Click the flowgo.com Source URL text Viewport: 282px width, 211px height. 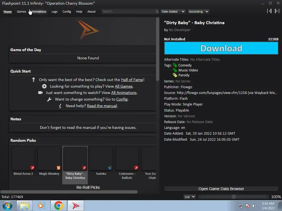point(227,93)
